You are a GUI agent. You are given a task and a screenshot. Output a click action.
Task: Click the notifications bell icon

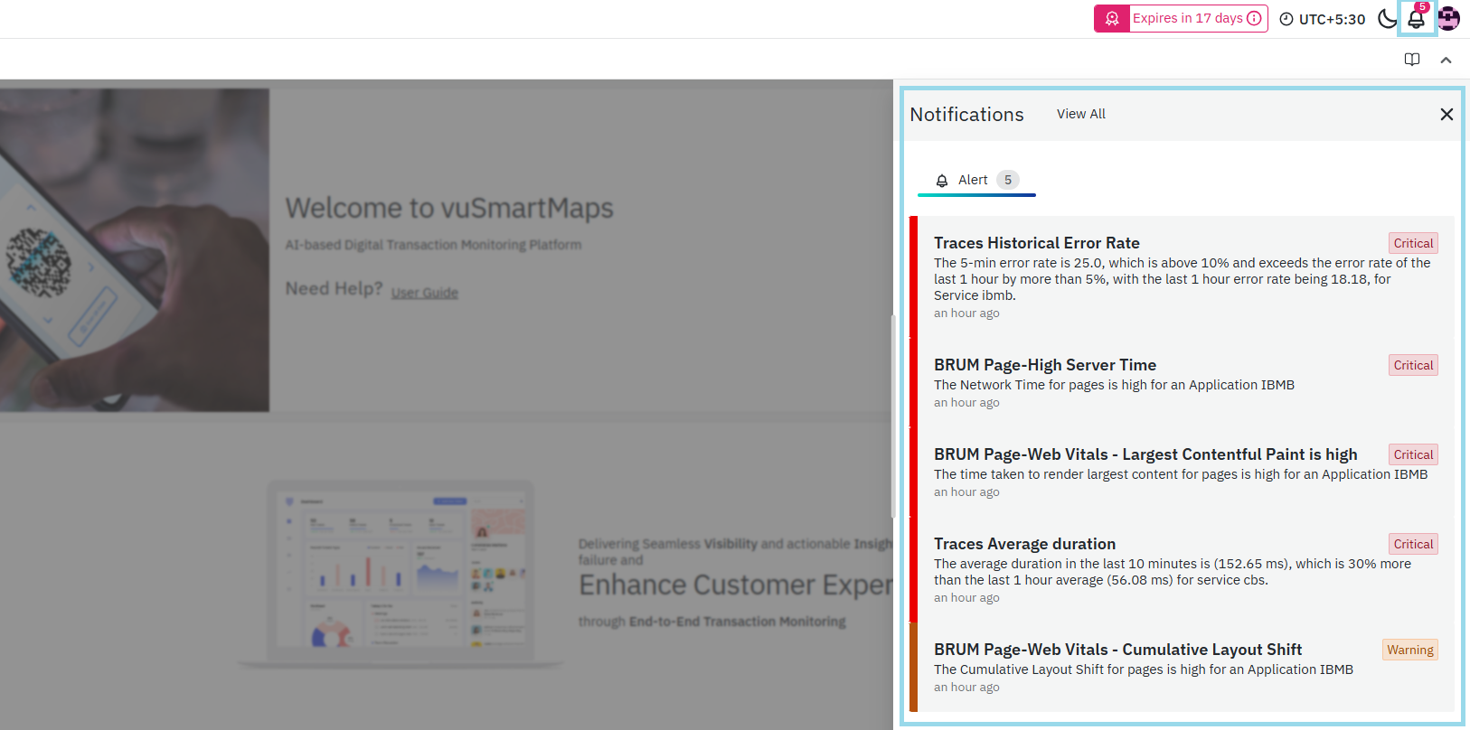pyautogui.click(x=1416, y=18)
